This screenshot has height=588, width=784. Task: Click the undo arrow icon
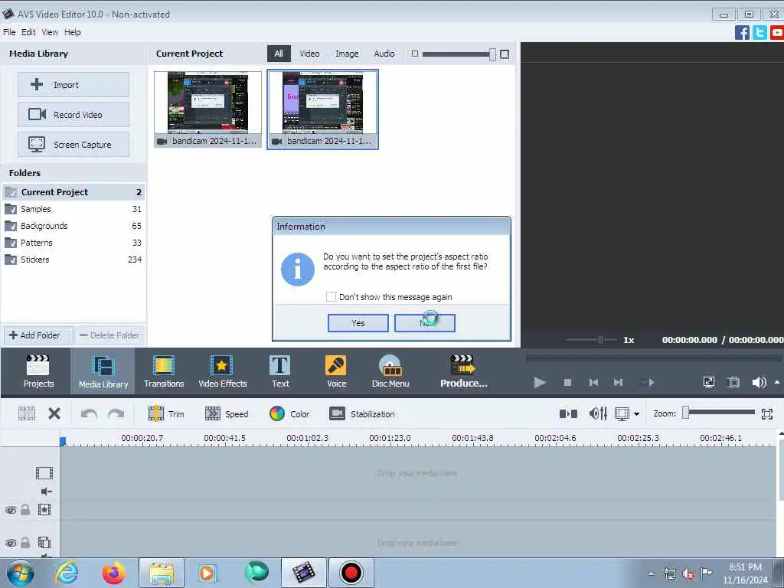[89, 414]
